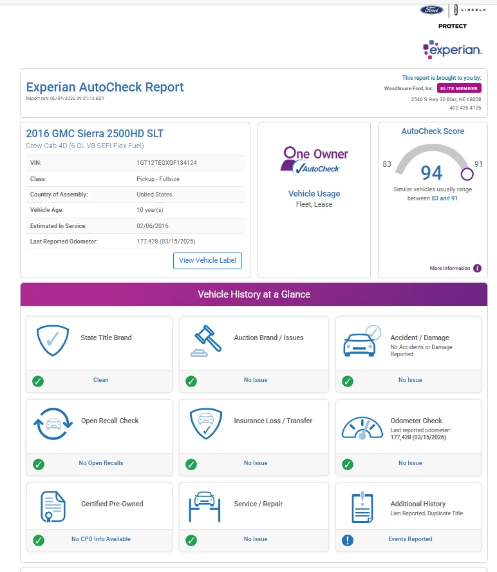
Task: Click the PROTECT label under the Ford logo
Action: tap(453, 26)
